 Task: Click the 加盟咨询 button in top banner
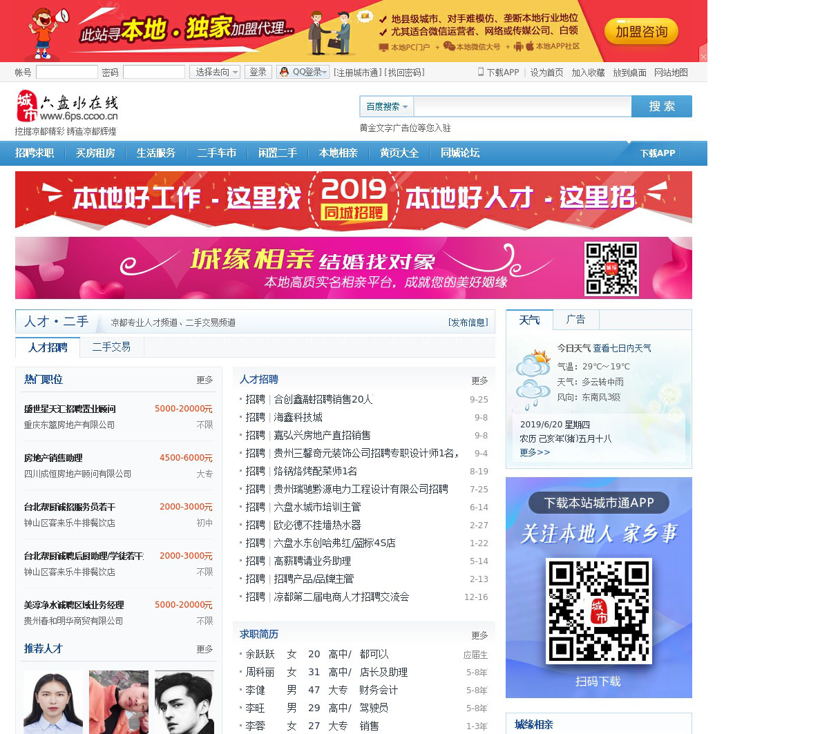click(x=641, y=32)
